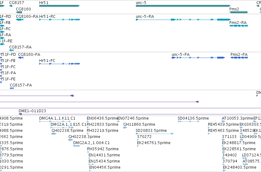Select the f51F-PE protein label

pos(8,79)
